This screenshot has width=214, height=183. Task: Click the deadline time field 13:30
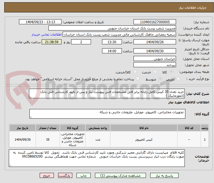tap(112, 42)
